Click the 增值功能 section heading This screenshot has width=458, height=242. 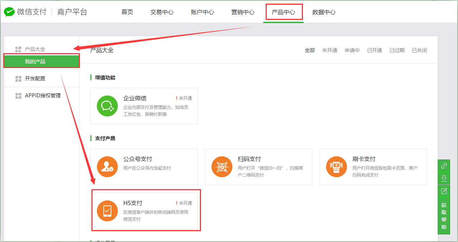coord(105,77)
